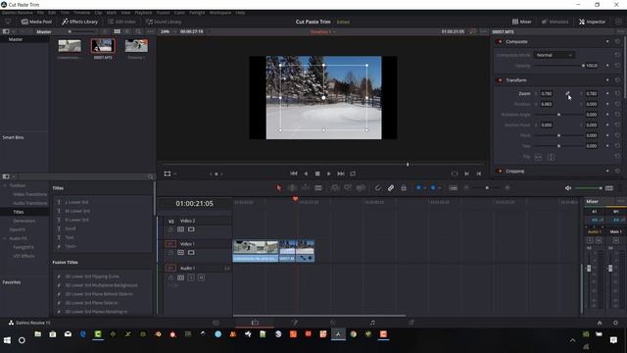Open the Mixer panel
This screenshot has width=627, height=353.
point(522,22)
